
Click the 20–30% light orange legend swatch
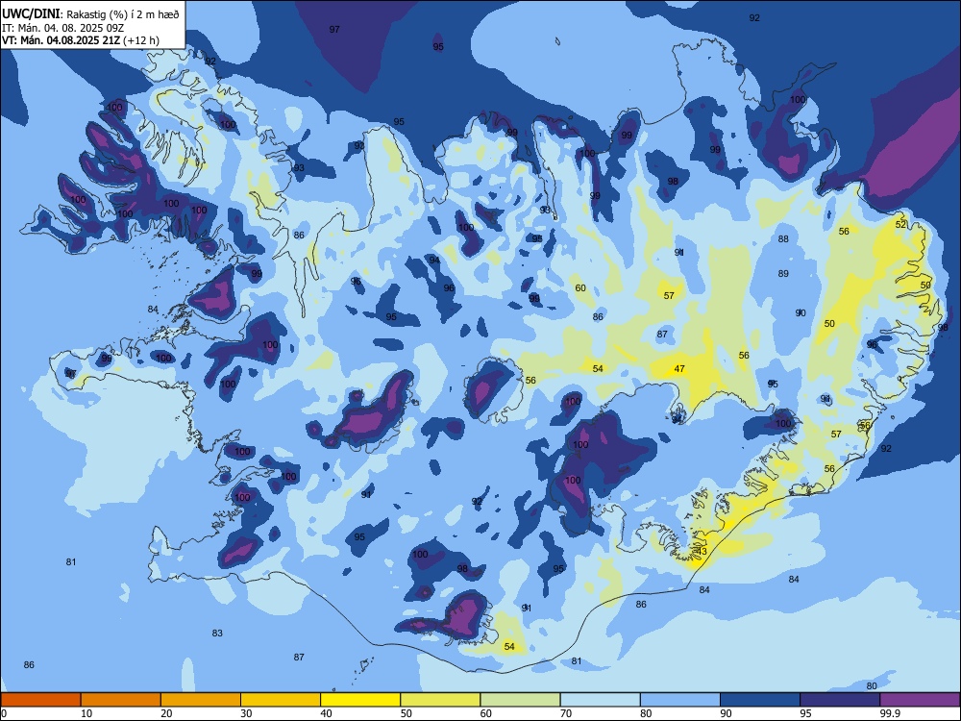click(201, 700)
